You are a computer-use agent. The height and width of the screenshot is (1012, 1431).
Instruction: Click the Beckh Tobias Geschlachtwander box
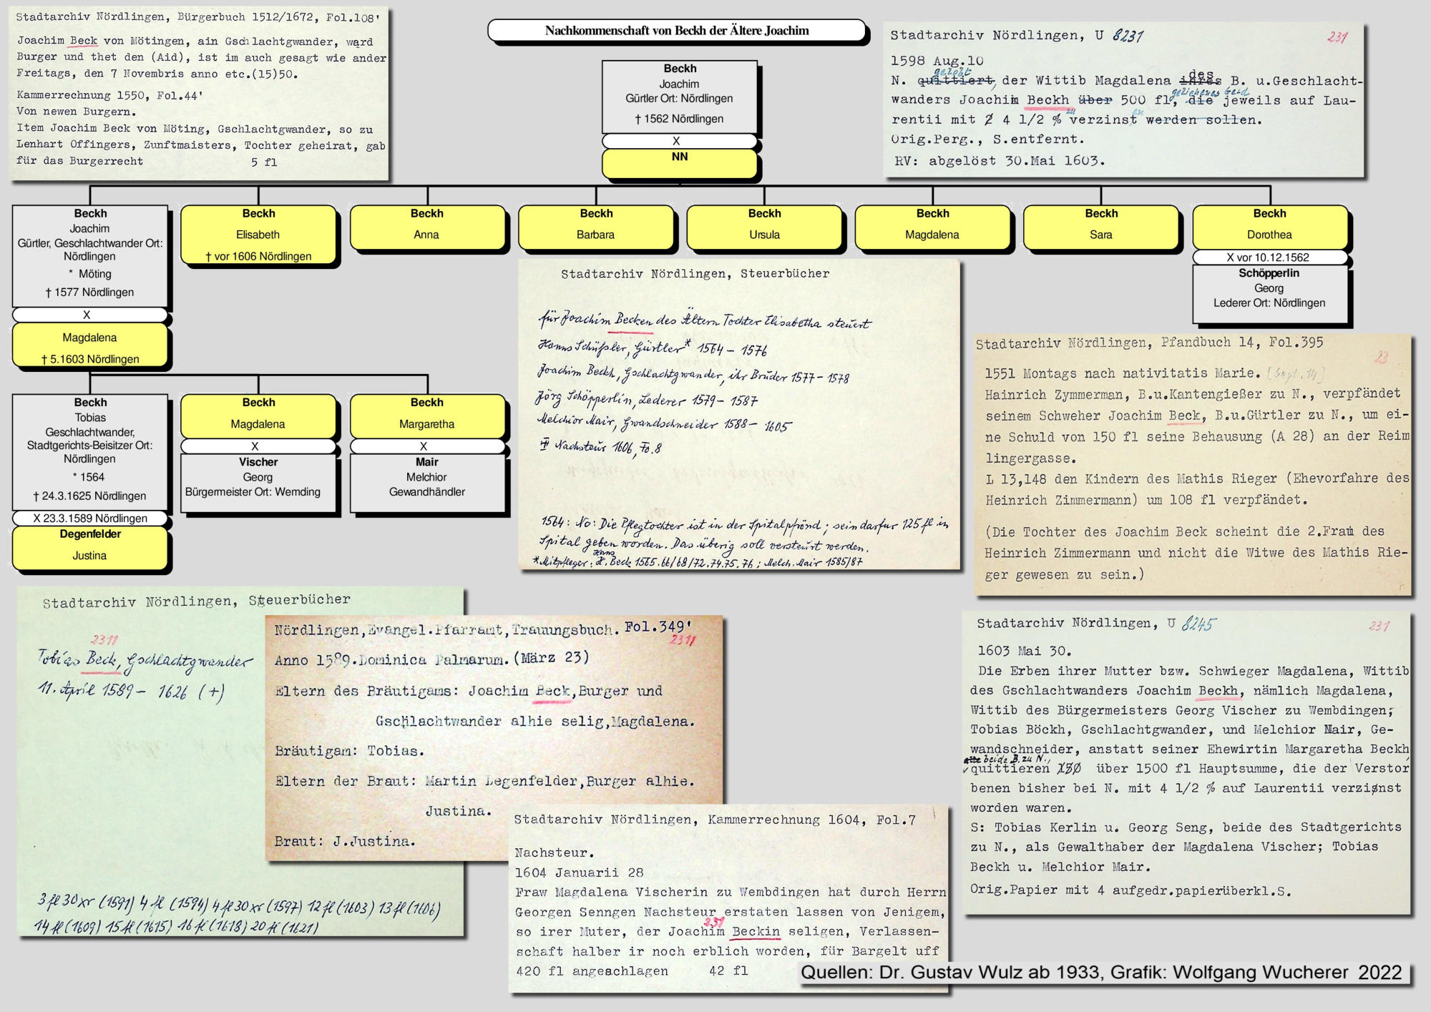point(90,451)
